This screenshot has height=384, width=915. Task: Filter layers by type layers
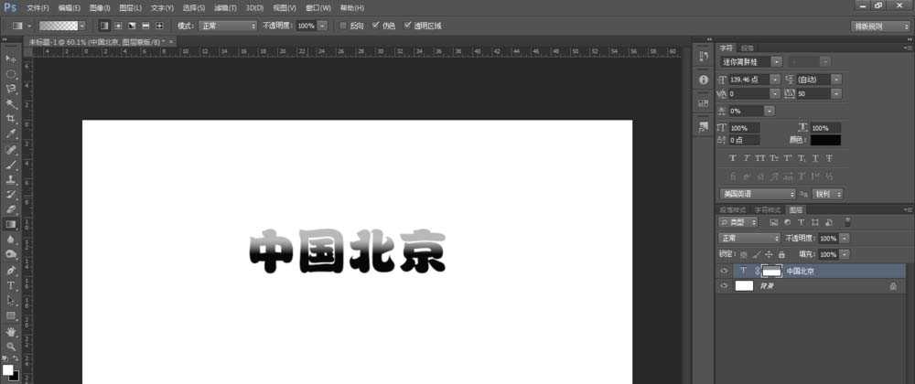(802, 222)
